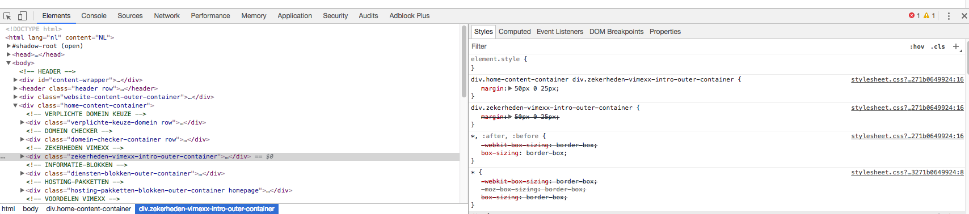
Task: Add a new style rule with plus icon
Action: pyautogui.click(x=956, y=46)
